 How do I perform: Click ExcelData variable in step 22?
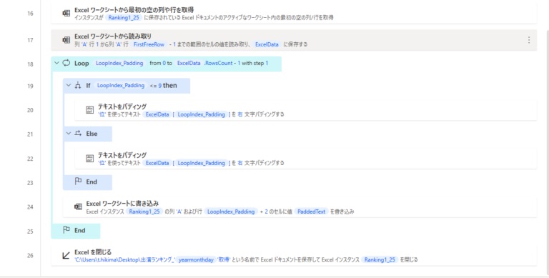coord(157,163)
